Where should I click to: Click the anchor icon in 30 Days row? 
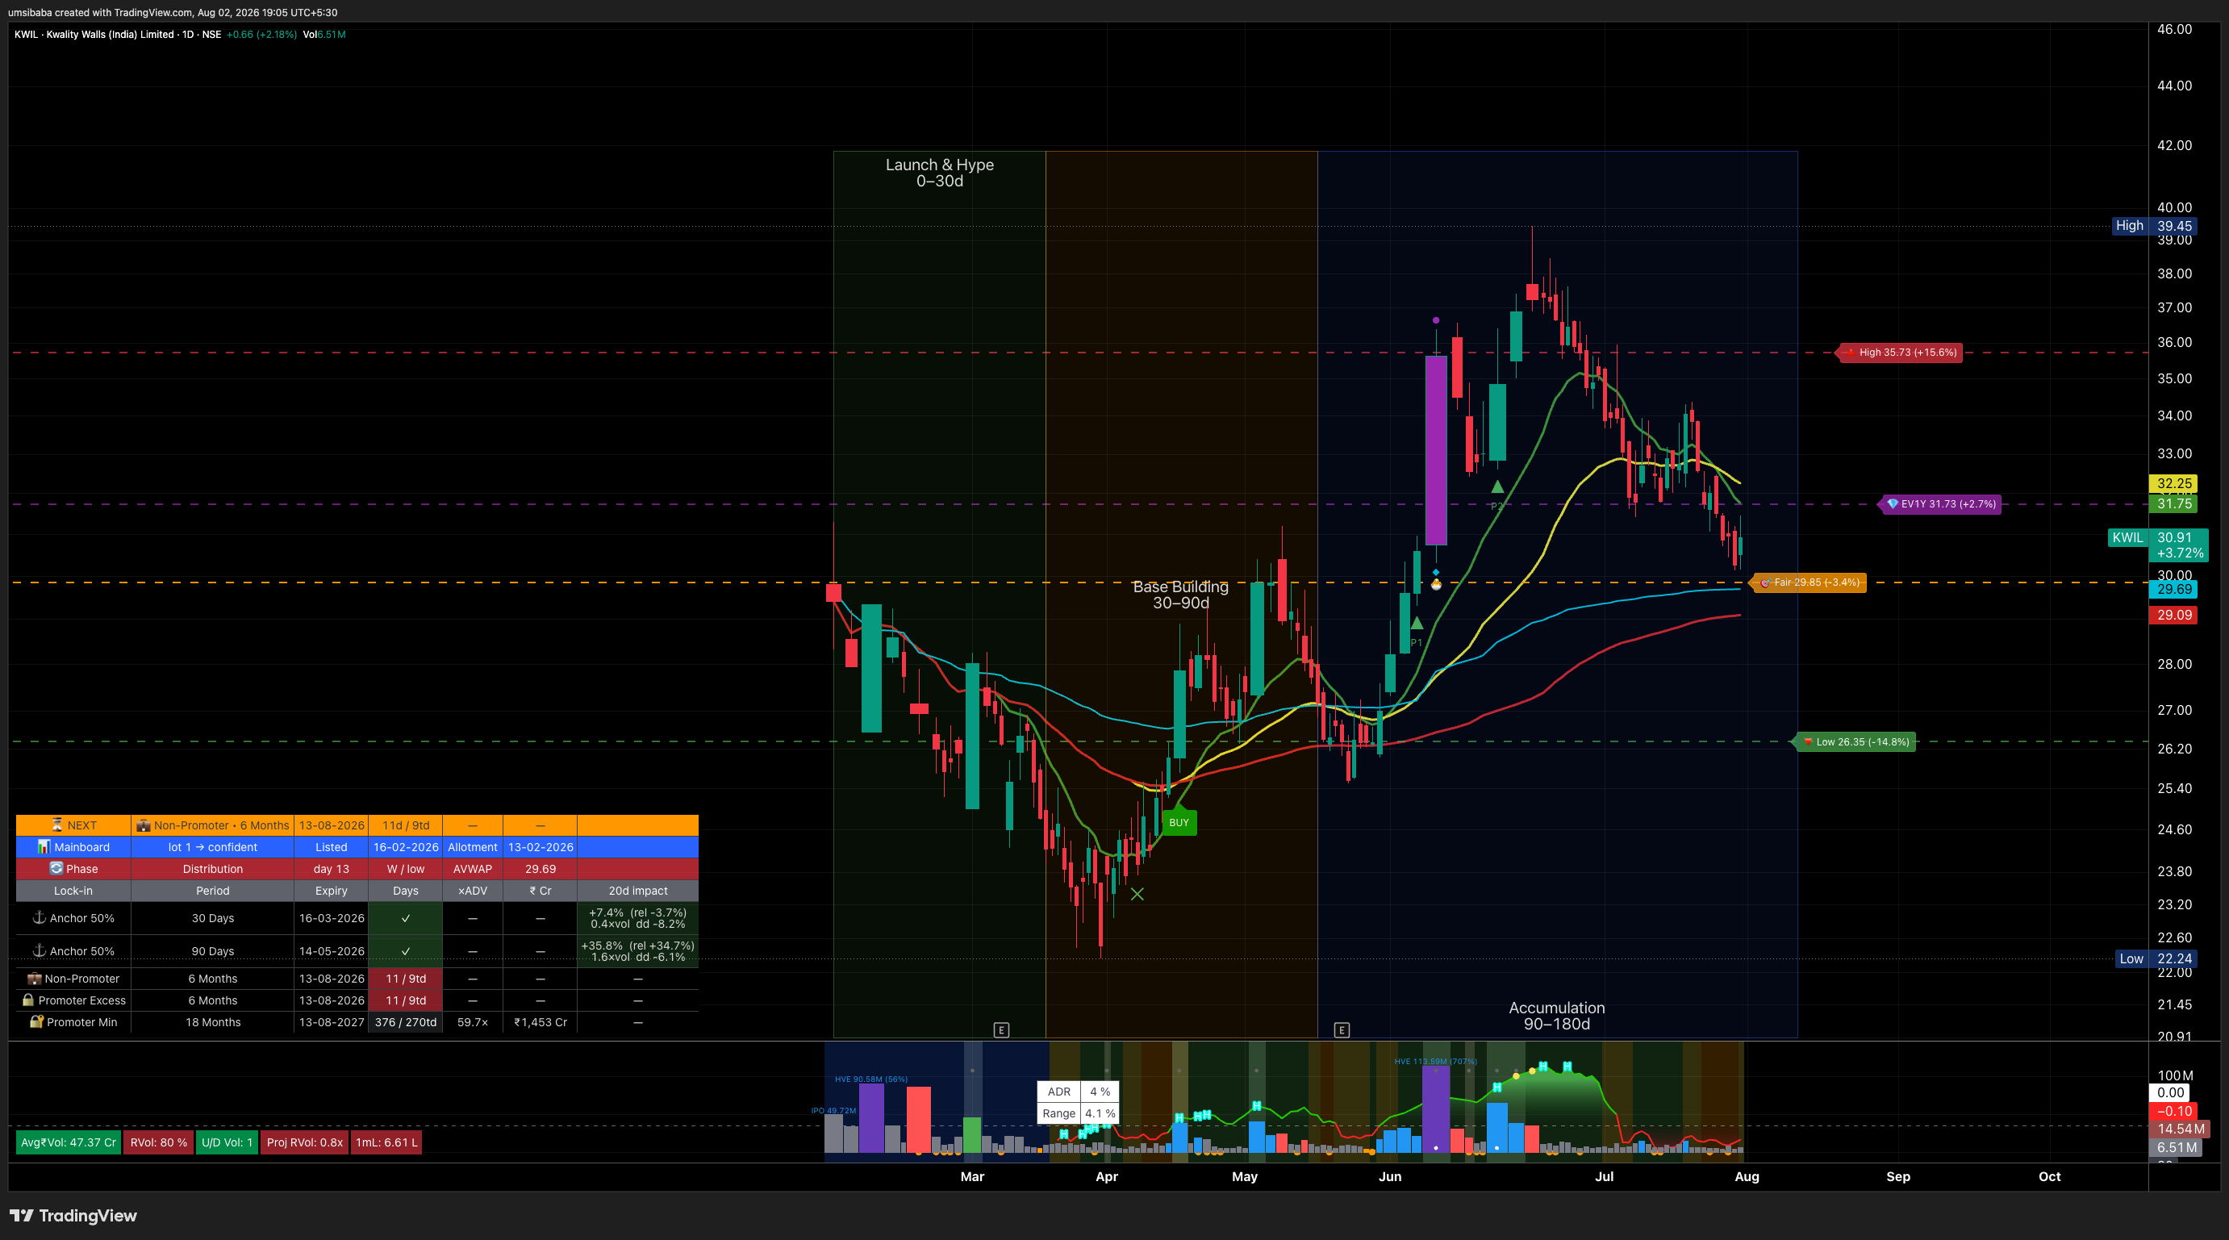[39, 917]
